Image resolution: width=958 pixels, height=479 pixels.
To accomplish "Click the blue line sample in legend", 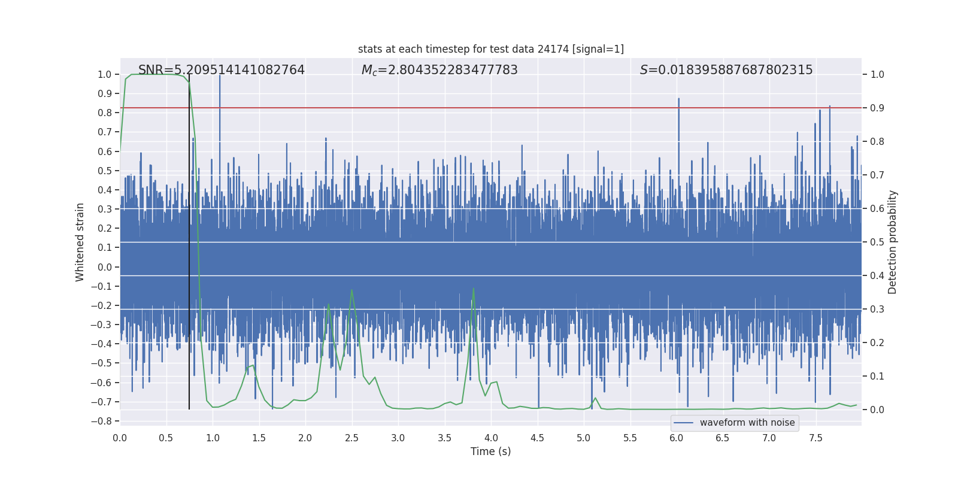I will (683, 423).
